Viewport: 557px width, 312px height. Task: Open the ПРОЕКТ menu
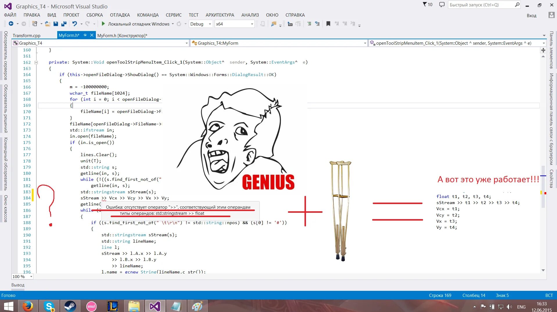(x=71, y=15)
